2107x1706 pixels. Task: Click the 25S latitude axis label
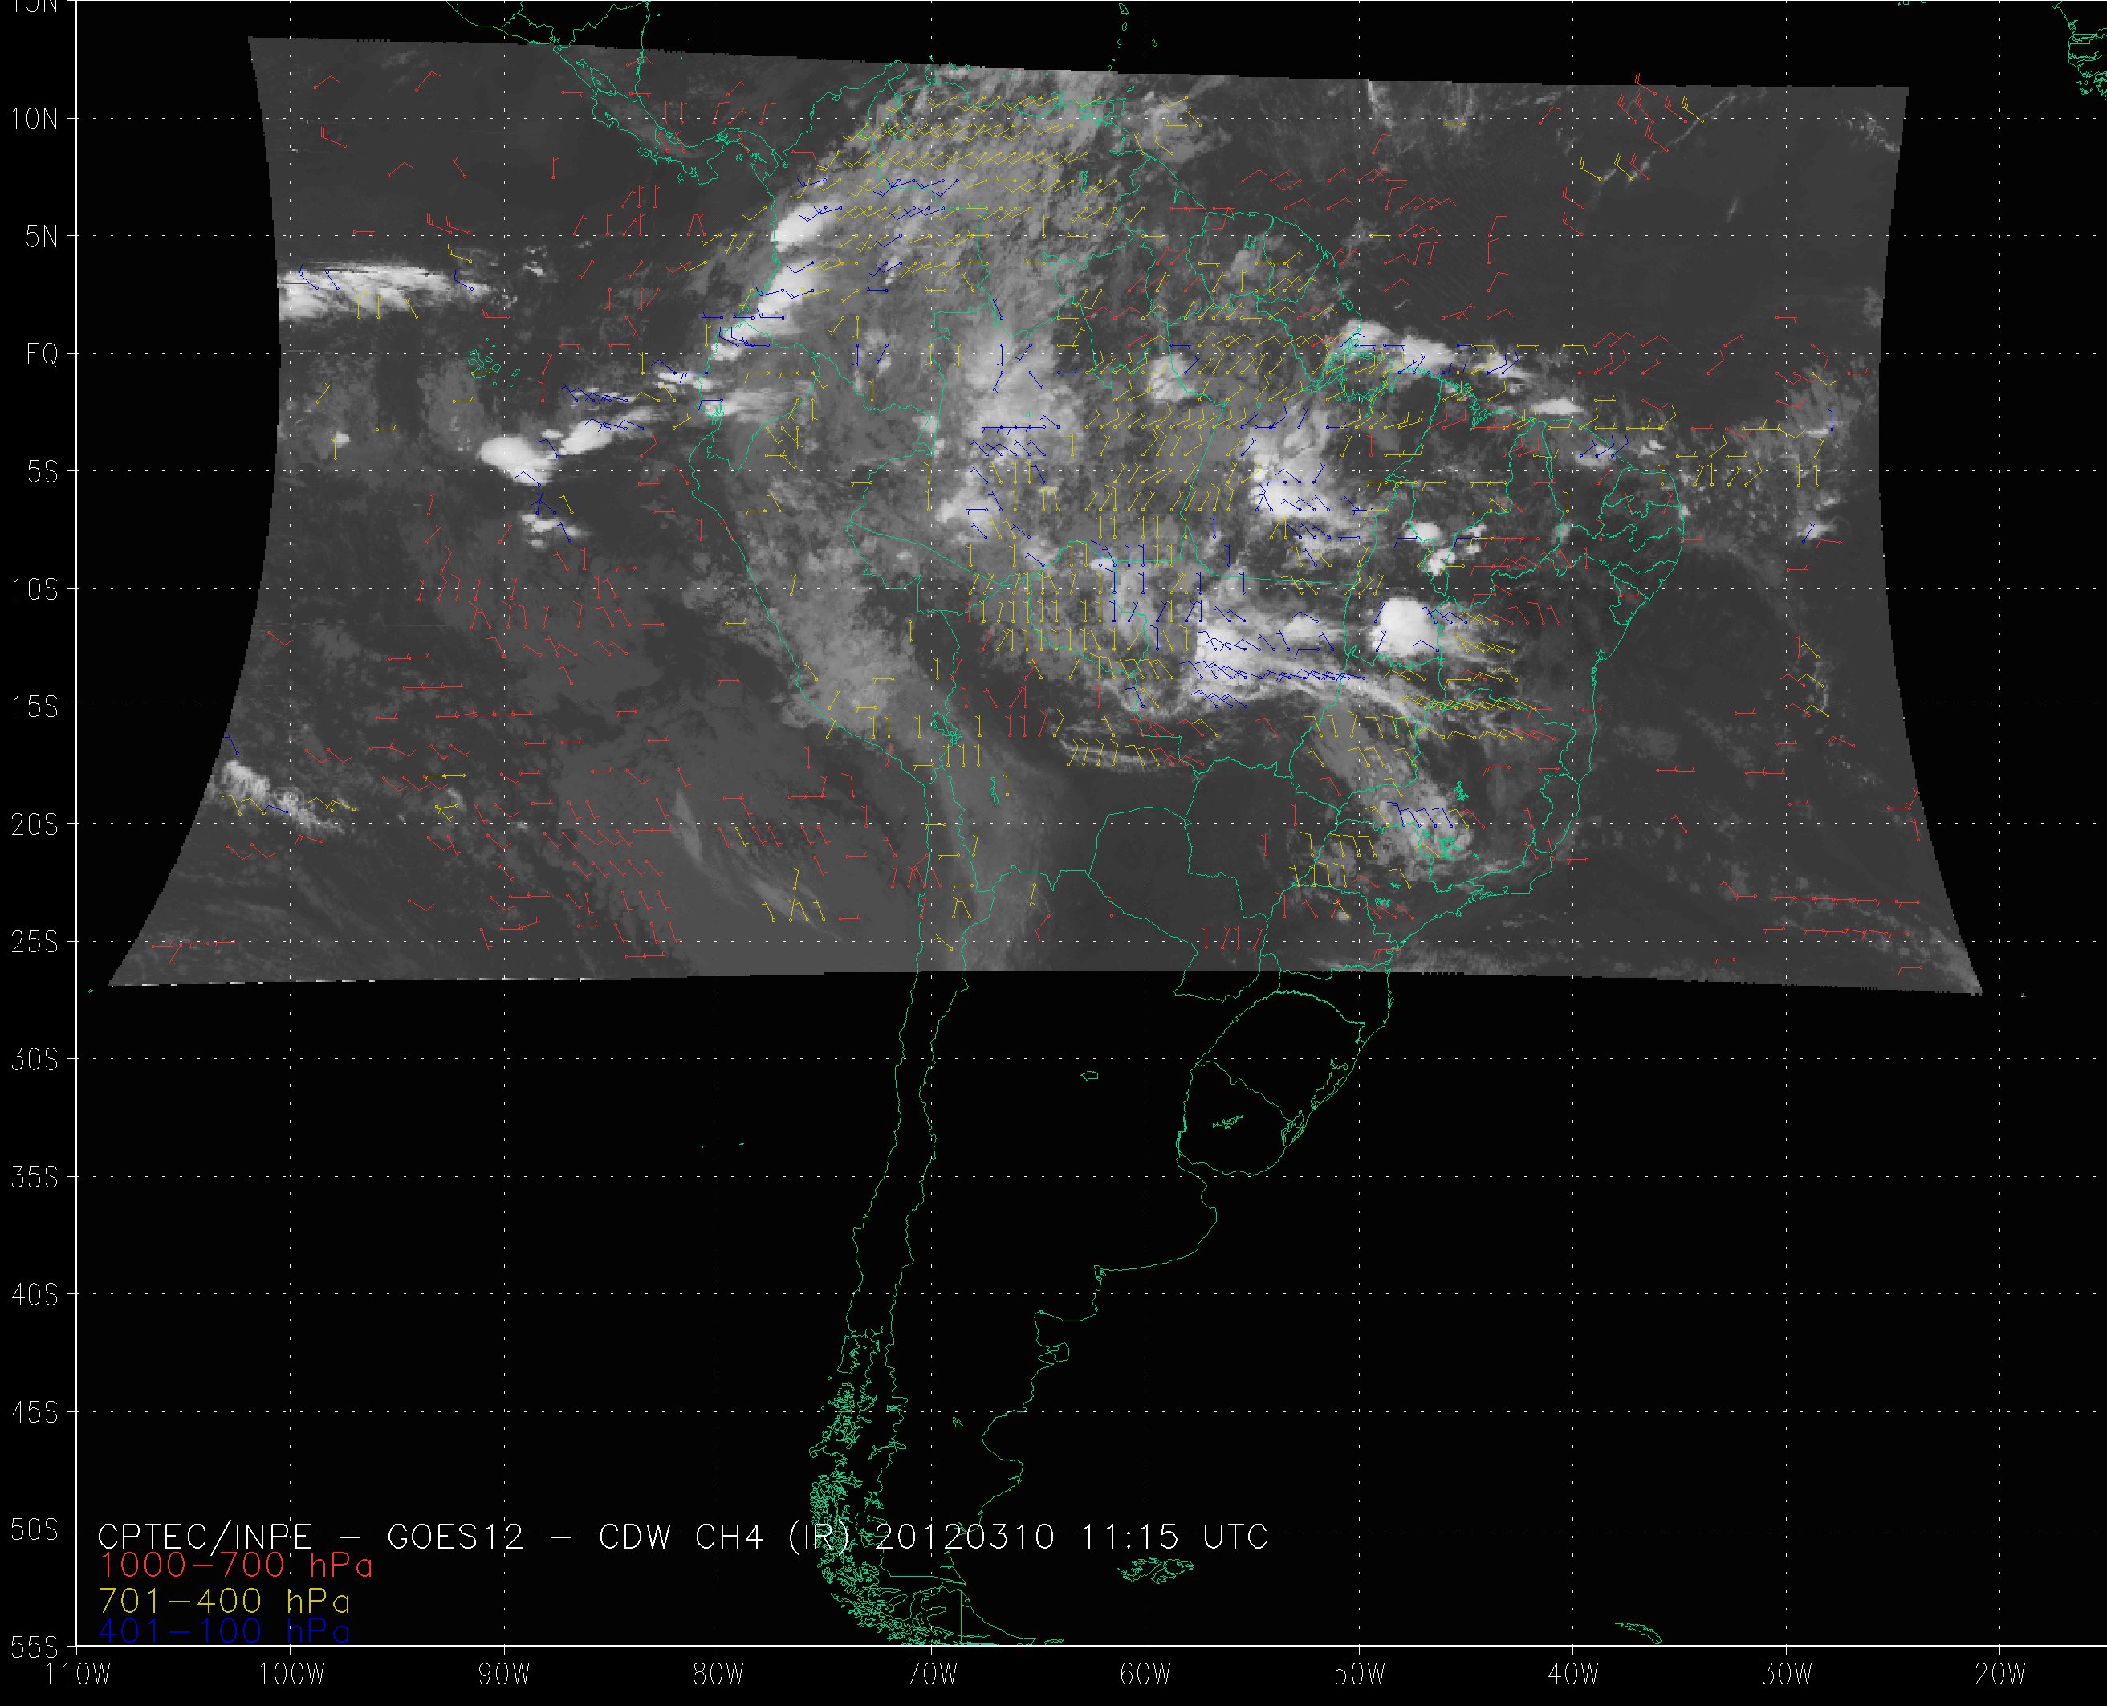tap(35, 943)
